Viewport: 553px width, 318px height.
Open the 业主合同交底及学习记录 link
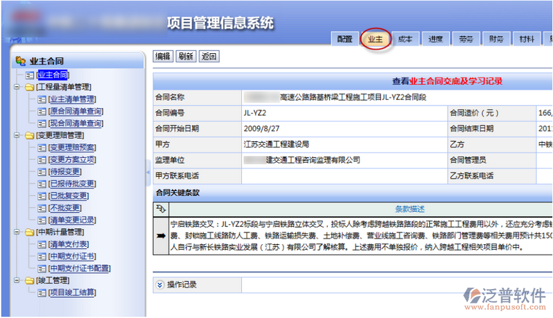point(456,81)
